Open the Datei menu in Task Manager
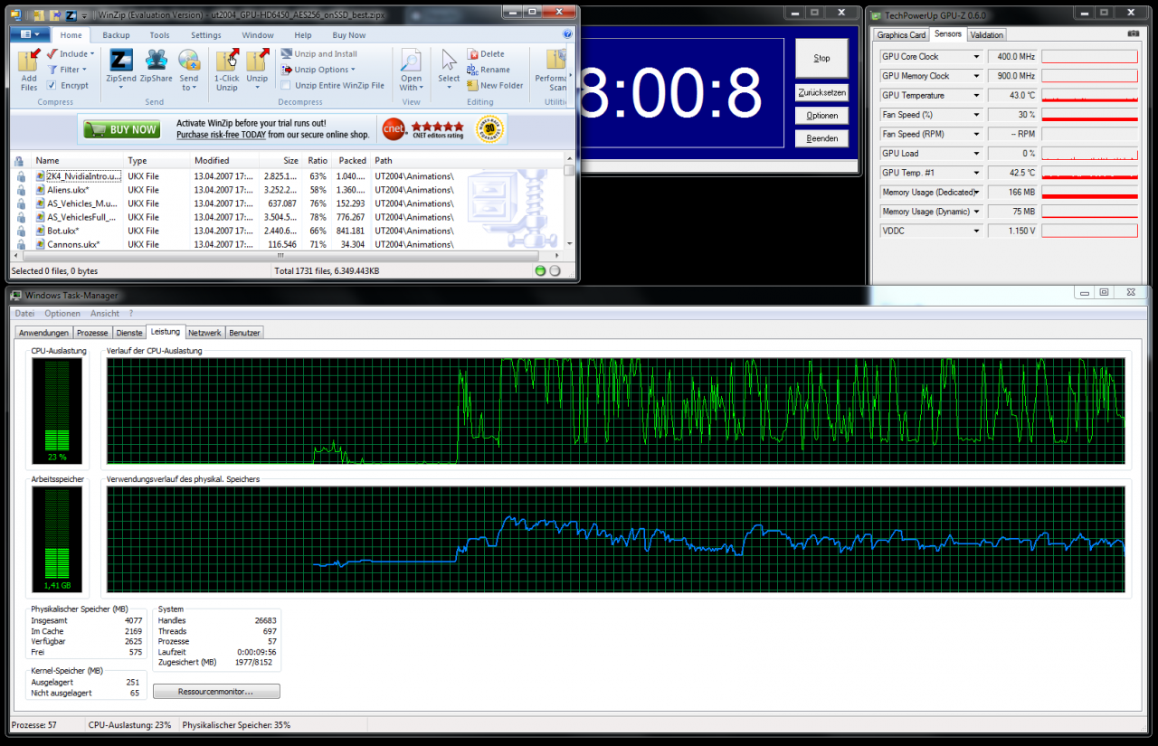This screenshot has width=1158, height=746. point(24,313)
